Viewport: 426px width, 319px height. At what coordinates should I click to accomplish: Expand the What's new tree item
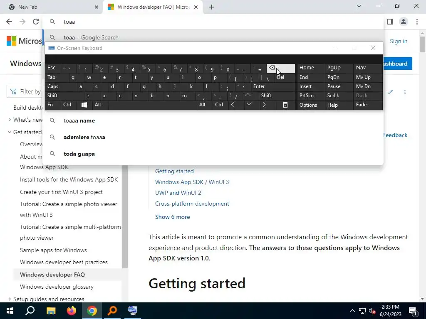(x=10, y=120)
